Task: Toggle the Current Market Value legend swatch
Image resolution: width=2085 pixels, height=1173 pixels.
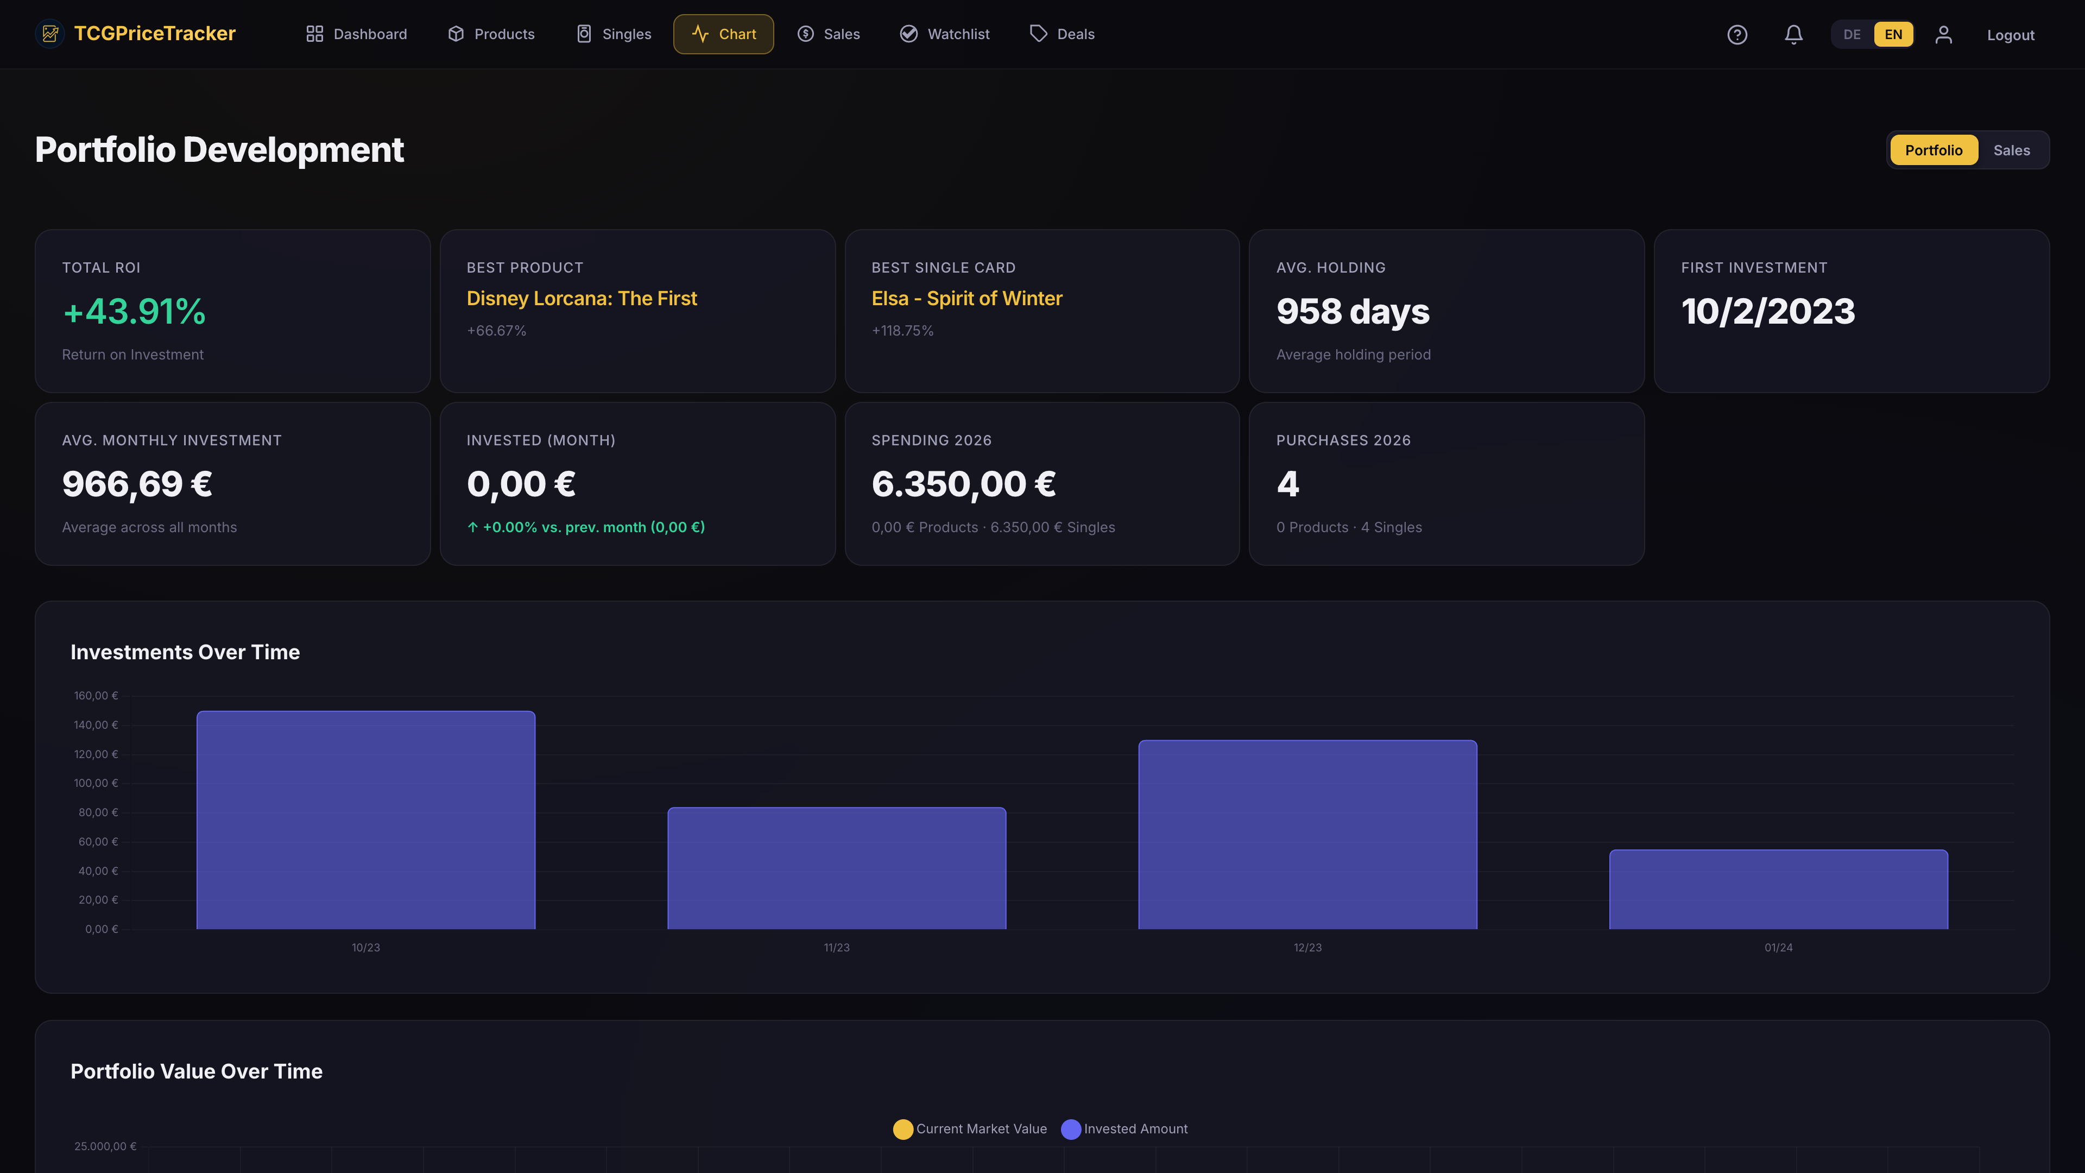Action: pyautogui.click(x=903, y=1130)
